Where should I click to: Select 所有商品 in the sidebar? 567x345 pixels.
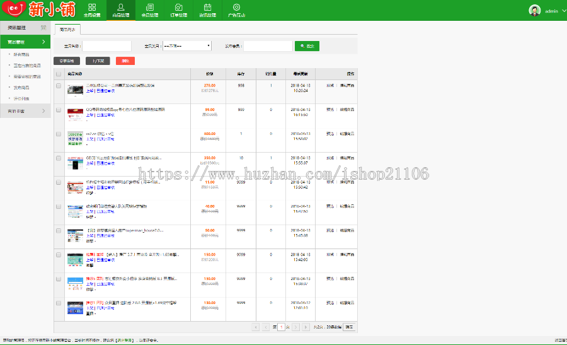[21, 55]
